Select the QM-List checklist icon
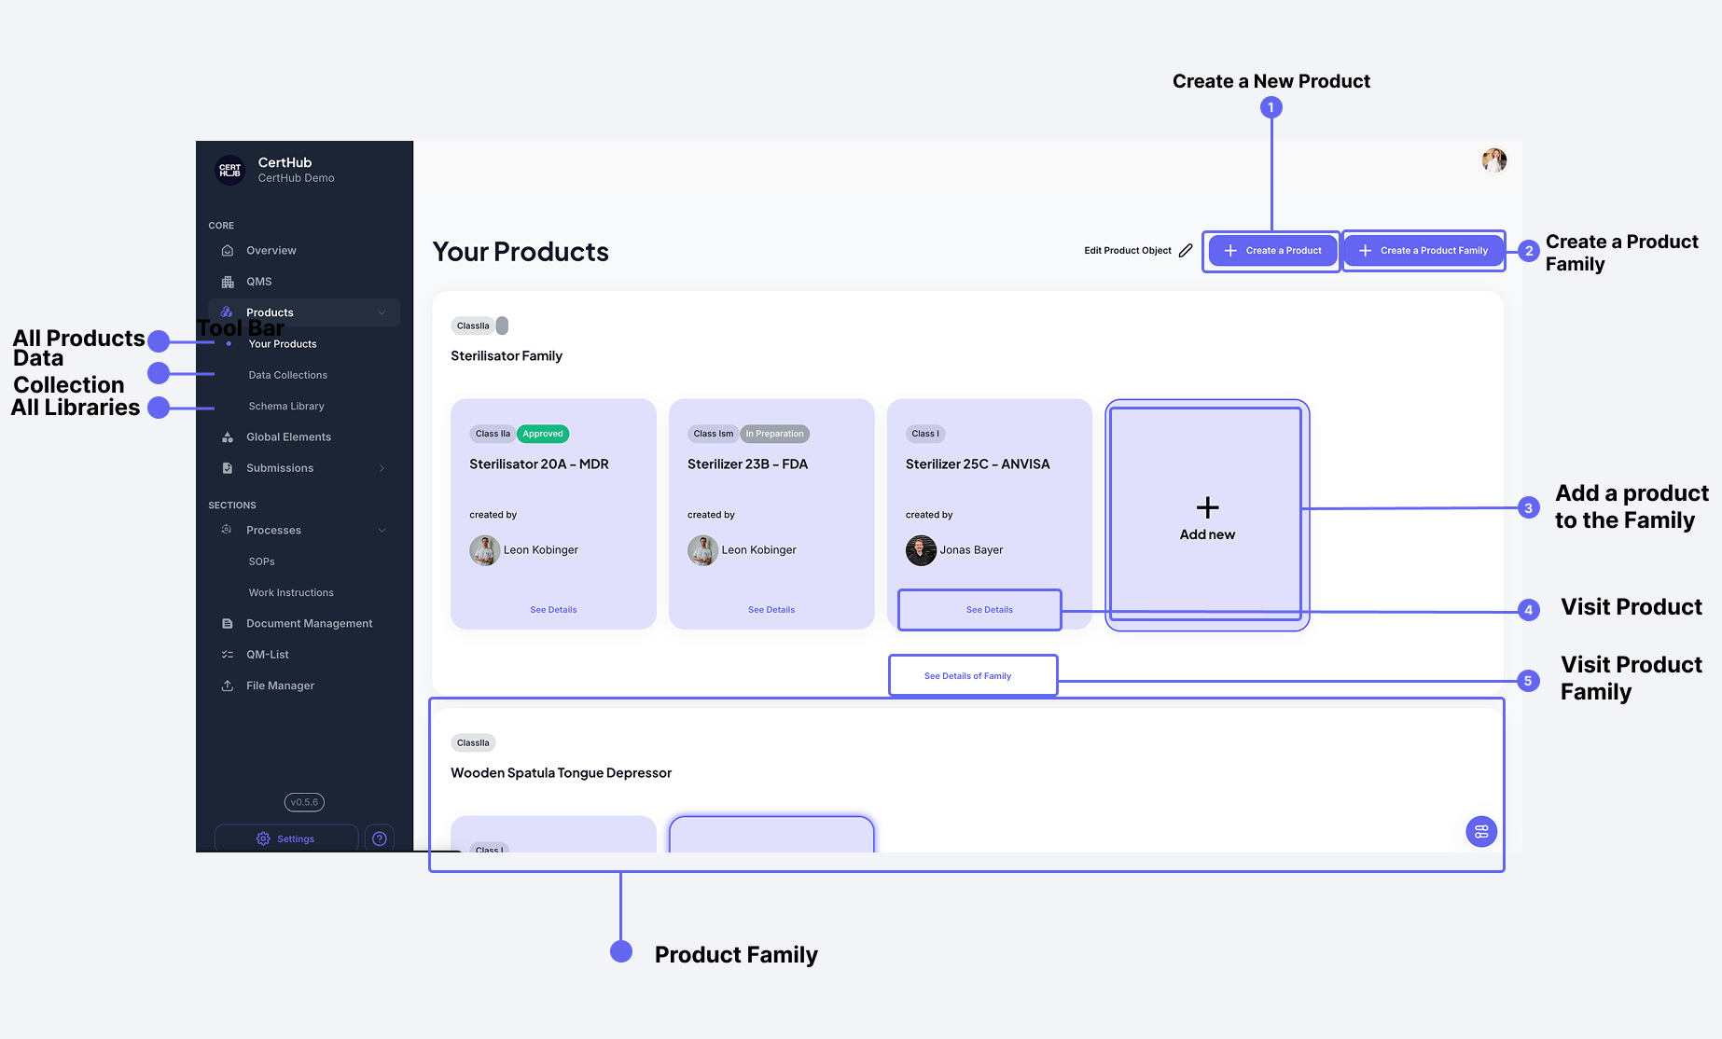 227,654
